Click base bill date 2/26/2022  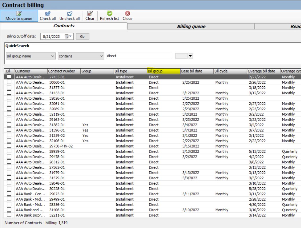(191, 82)
